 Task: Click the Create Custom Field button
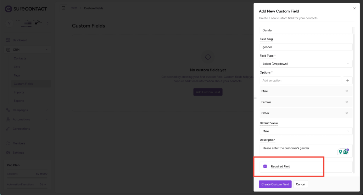tap(275, 184)
